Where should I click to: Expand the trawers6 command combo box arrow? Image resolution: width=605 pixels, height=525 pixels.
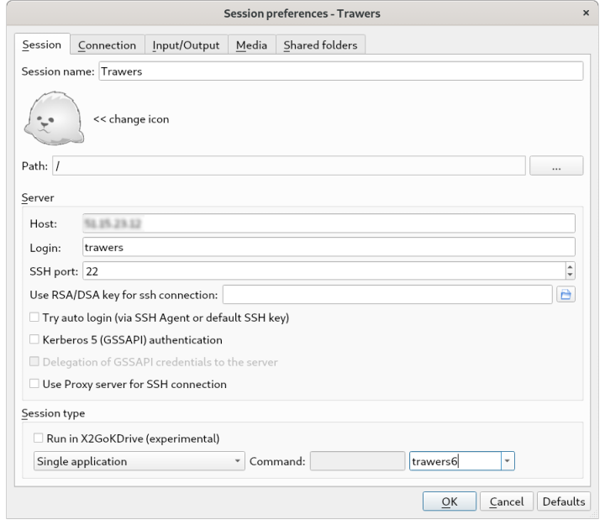pos(508,461)
